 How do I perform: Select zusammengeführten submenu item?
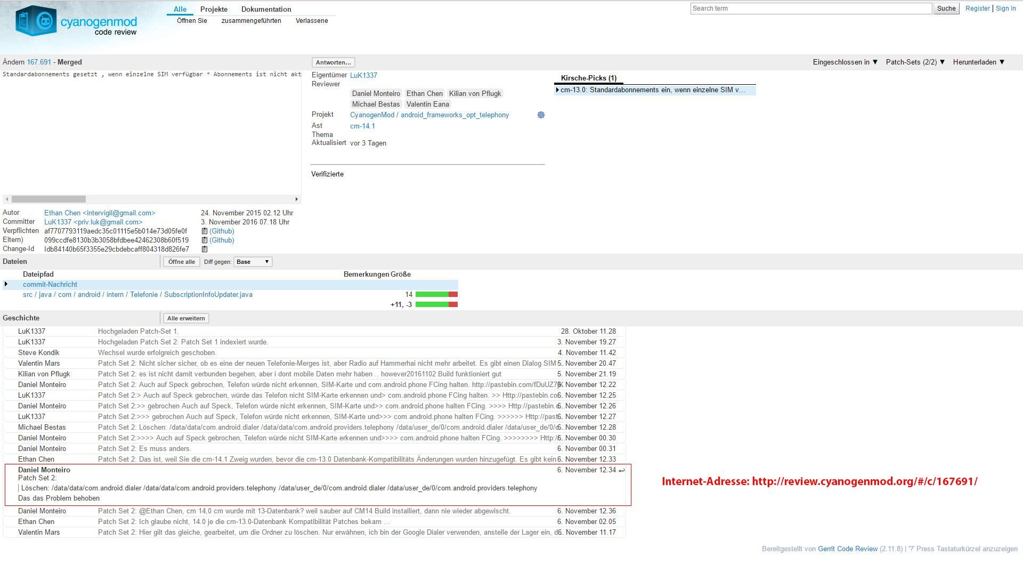pyautogui.click(x=251, y=21)
